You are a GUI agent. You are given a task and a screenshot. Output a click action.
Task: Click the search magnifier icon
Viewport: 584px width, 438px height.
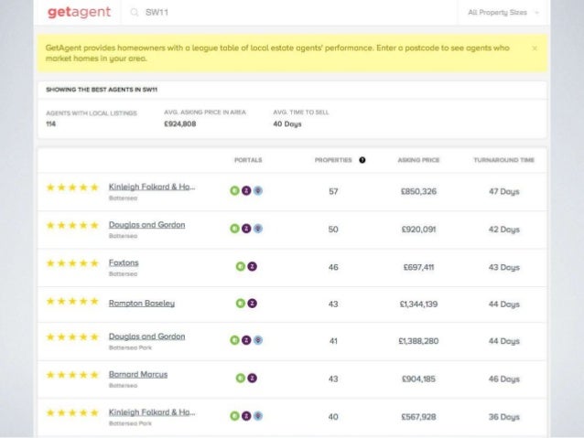pyautogui.click(x=135, y=13)
